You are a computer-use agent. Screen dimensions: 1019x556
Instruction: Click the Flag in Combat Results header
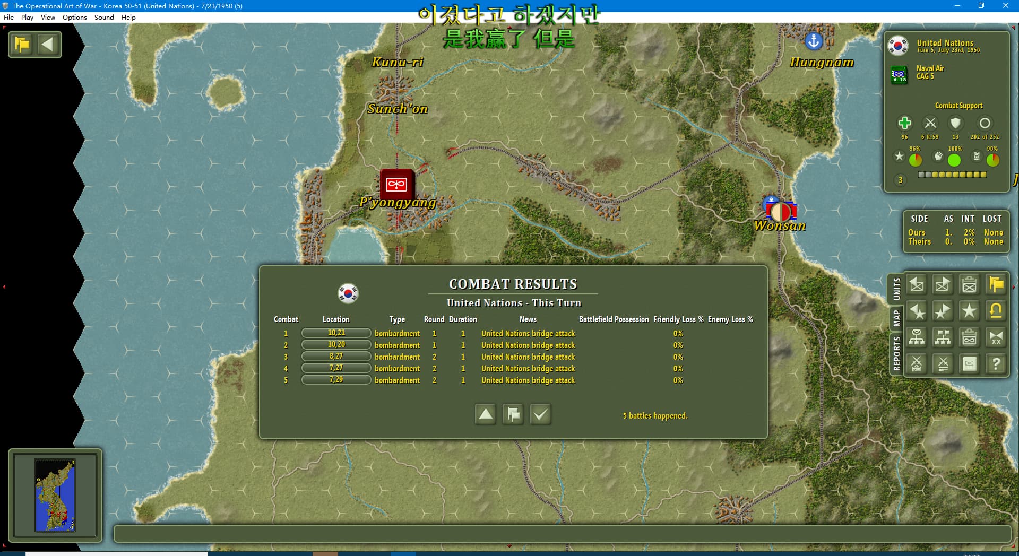tap(348, 293)
